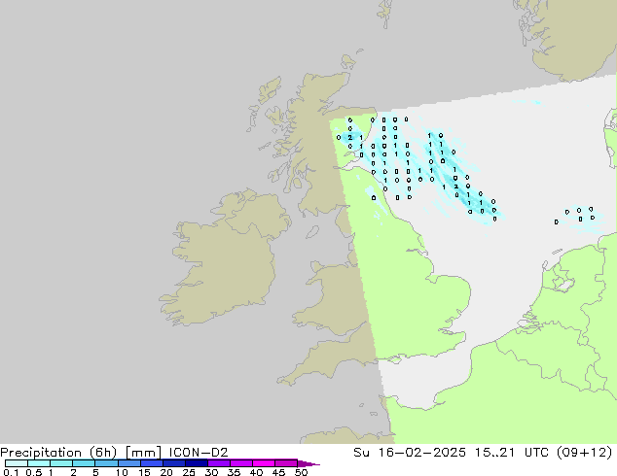617x476 pixels.
Task: Click the 25–30 mm legend color swatch
Action: coord(197,463)
